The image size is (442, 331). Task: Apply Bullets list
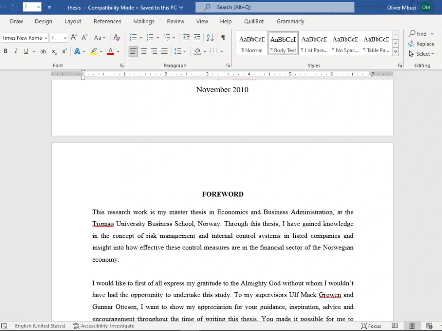coord(133,38)
